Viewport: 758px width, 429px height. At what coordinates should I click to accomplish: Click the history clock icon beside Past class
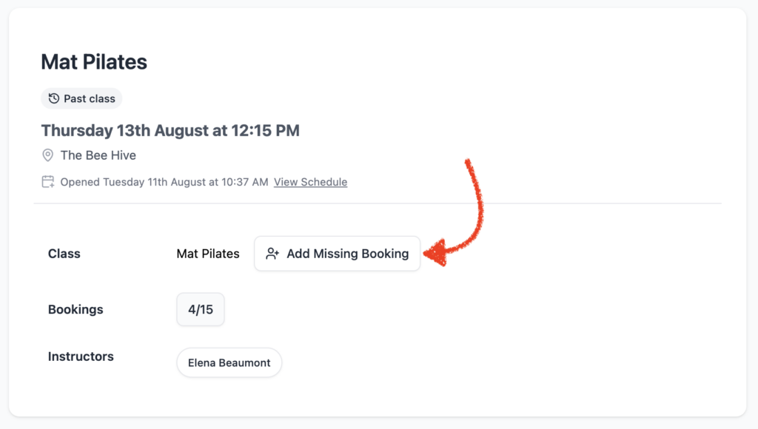pos(53,98)
